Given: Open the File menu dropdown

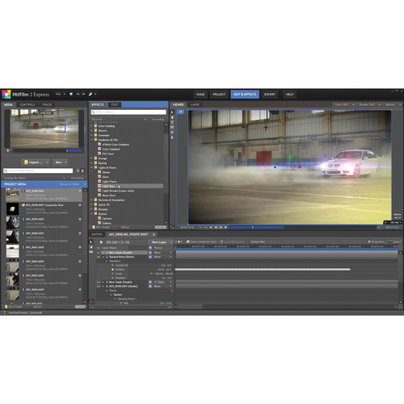Looking at the screenshot, I should [61, 94].
